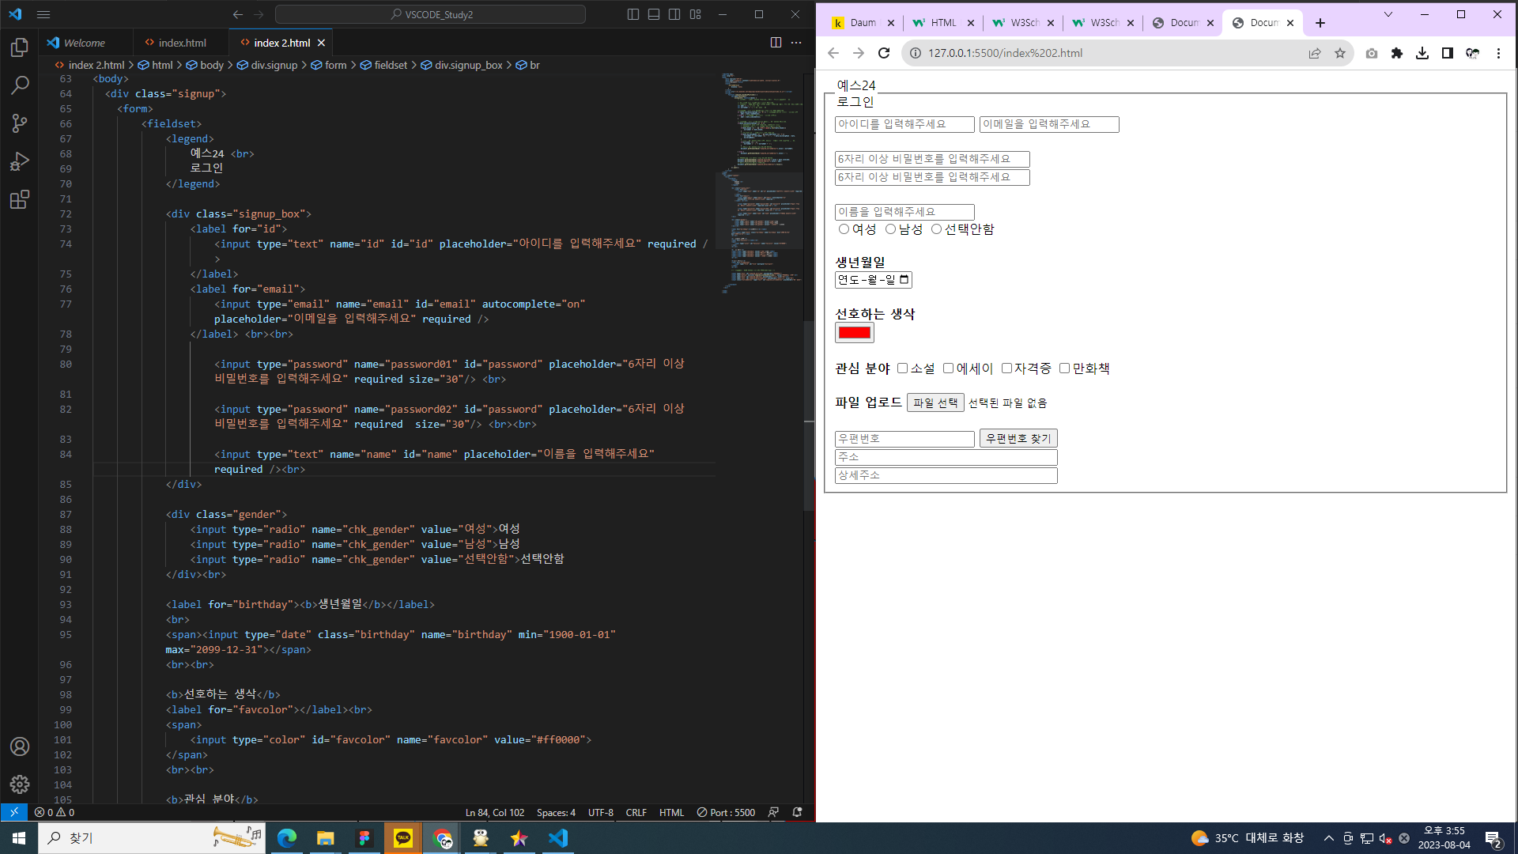1518x854 pixels.
Task: Select the 여성 radio button
Action: 844,229
